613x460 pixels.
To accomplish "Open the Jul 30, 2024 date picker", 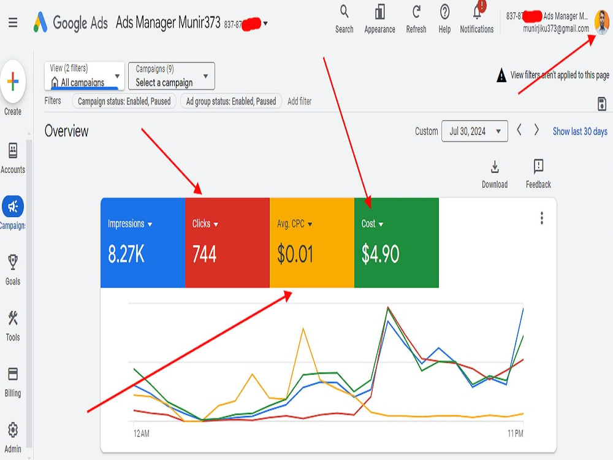I will 474,131.
